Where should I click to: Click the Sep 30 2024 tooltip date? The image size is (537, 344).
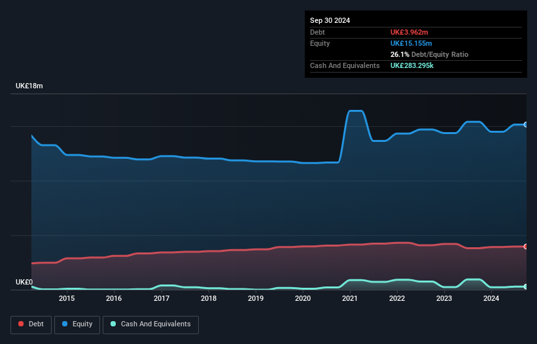click(x=330, y=20)
